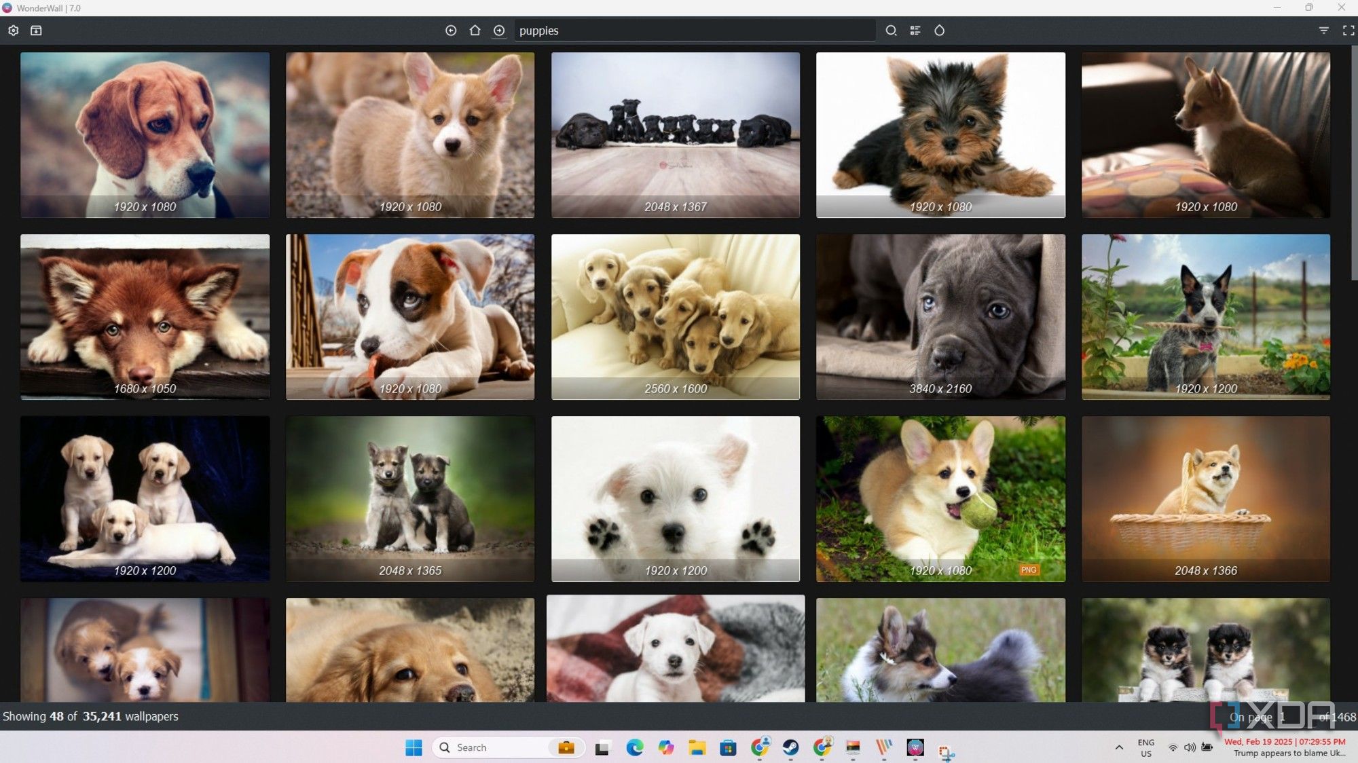This screenshot has width=1358, height=763.
Task: Open the Windows Start menu
Action: [414, 747]
